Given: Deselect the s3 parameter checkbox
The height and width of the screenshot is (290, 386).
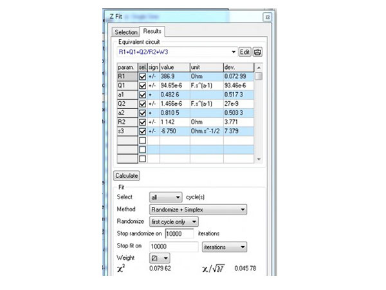Looking at the screenshot, I should [142, 131].
